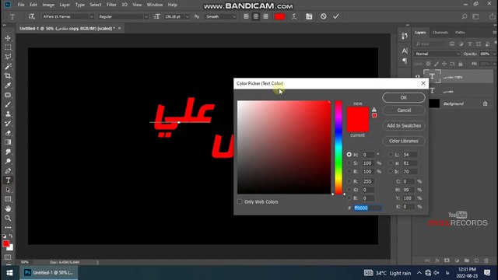Viewport: 498px width, 280px height.
Task: Open the Filter menu
Action: pyautogui.click(x=111, y=5)
